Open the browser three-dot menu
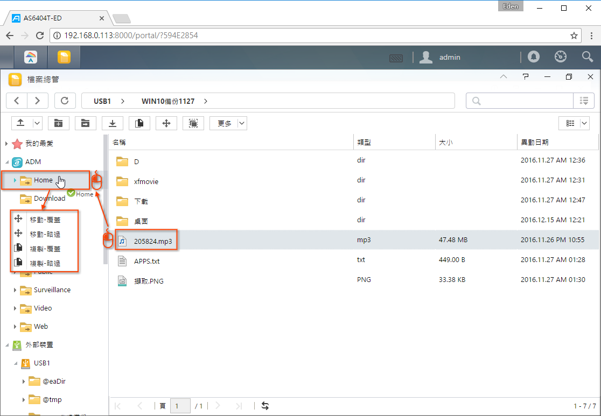Image resolution: width=601 pixels, height=416 pixels. [591, 36]
